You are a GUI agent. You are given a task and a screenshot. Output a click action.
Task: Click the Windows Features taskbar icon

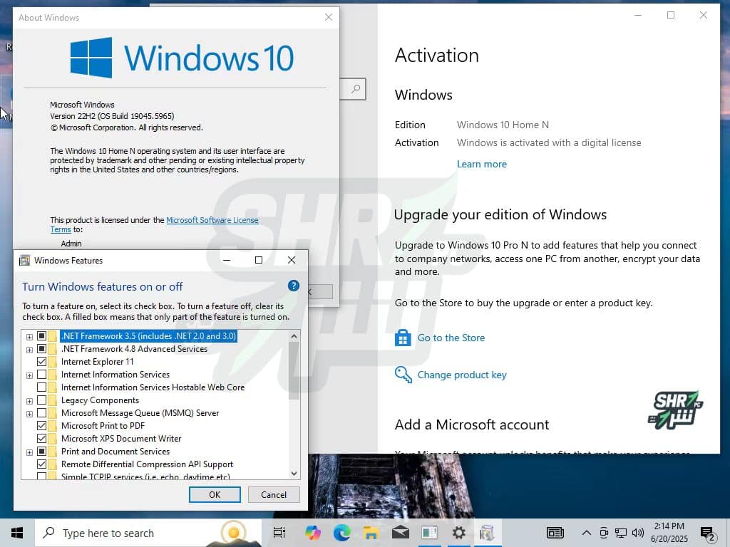[x=487, y=533]
